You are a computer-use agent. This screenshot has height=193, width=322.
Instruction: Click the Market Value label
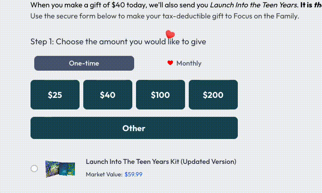coord(104,175)
